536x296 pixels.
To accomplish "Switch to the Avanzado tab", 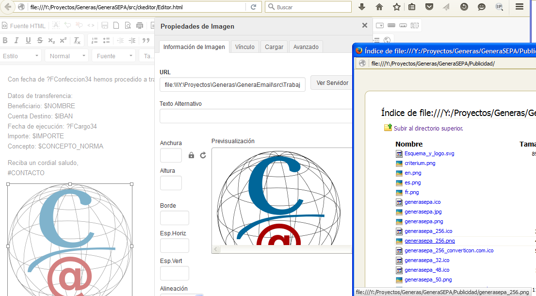I will pos(306,47).
